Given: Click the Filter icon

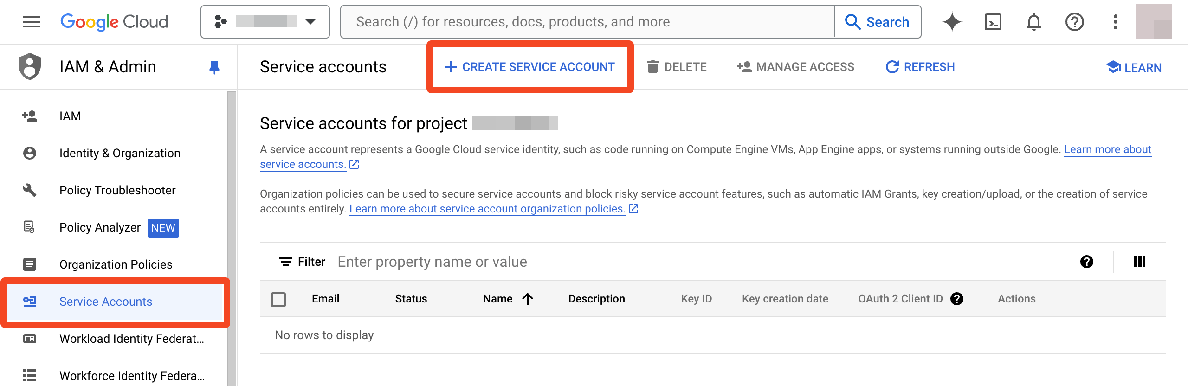Looking at the screenshot, I should tap(286, 262).
